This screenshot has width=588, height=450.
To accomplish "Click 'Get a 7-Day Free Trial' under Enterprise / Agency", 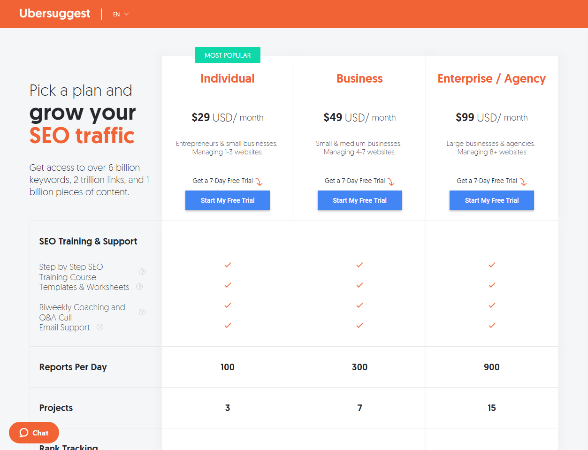I will coord(487,181).
